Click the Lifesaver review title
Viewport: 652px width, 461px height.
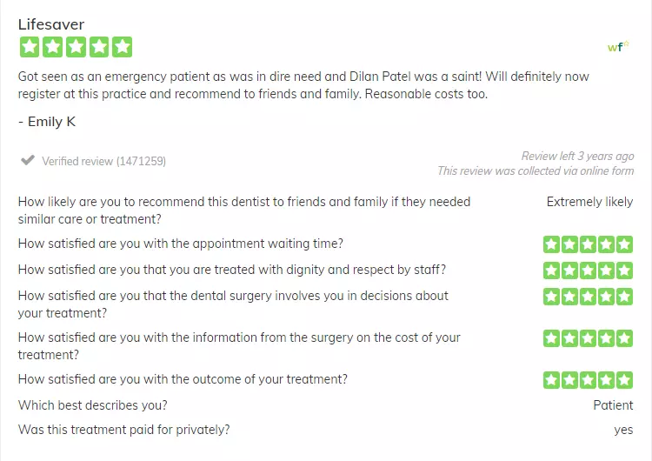pyautogui.click(x=51, y=24)
